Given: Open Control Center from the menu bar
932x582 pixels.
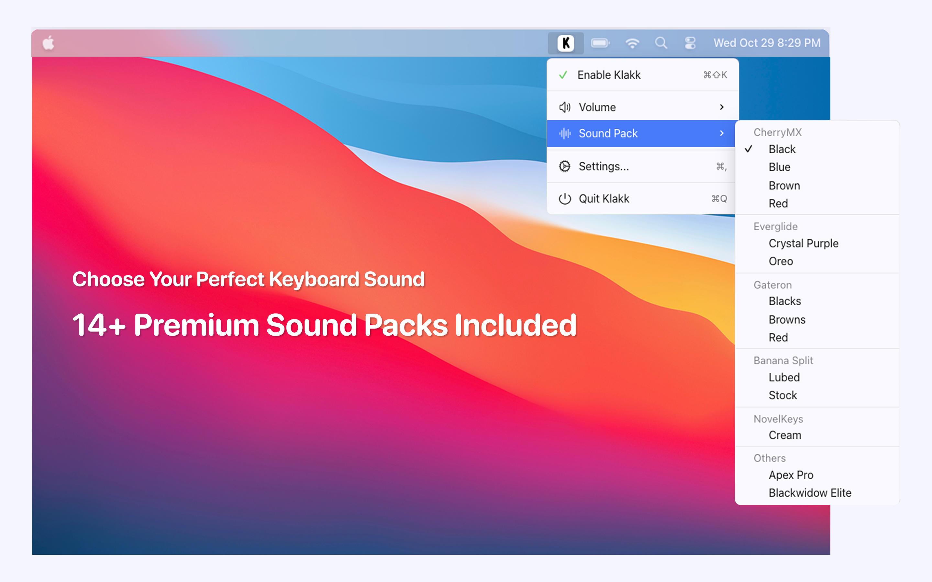Looking at the screenshot, I should tap(690, 43).
